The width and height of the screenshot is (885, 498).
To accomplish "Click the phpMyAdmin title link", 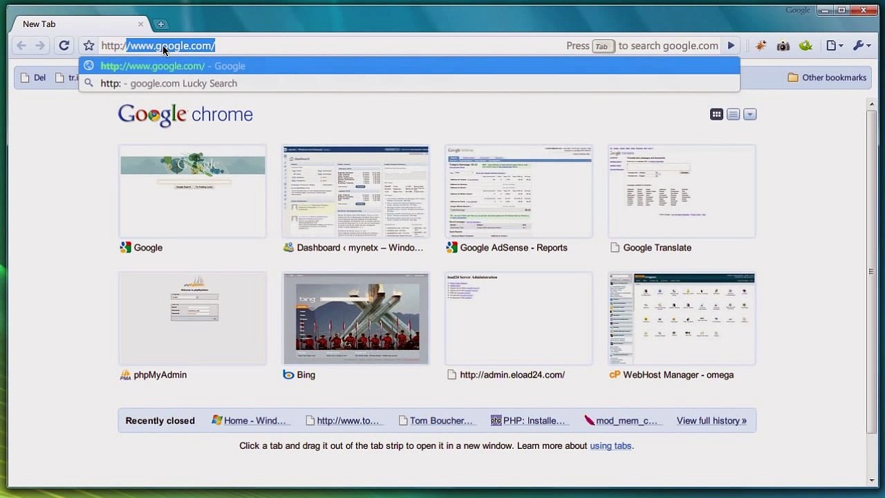I will click(160, 375).
